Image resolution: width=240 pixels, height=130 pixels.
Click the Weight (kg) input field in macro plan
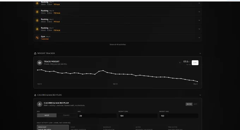click(179, 116)
